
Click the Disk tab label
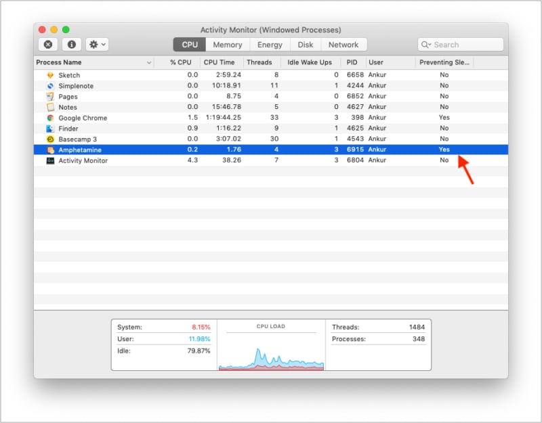pos(305,44)
